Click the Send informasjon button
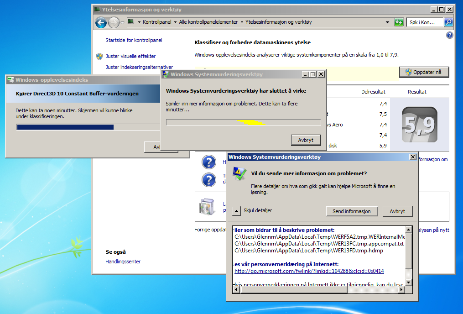Viewport: 463px width, 314px height. tap(352, 211)
